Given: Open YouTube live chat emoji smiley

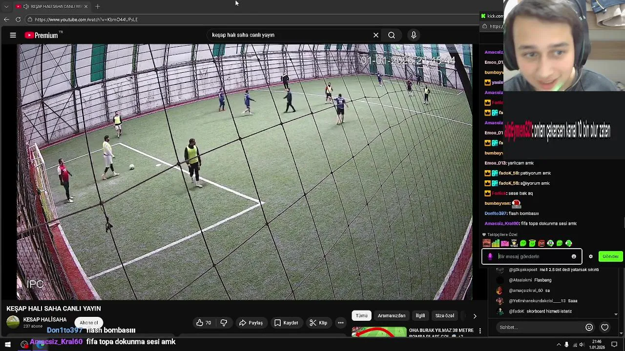Looking at the screenshot, I should tap(589, 328).
